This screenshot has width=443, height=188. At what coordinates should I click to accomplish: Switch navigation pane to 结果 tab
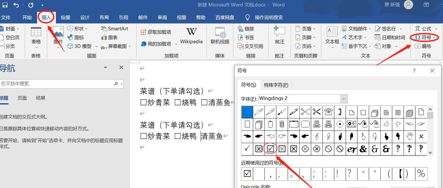(41, 98)
